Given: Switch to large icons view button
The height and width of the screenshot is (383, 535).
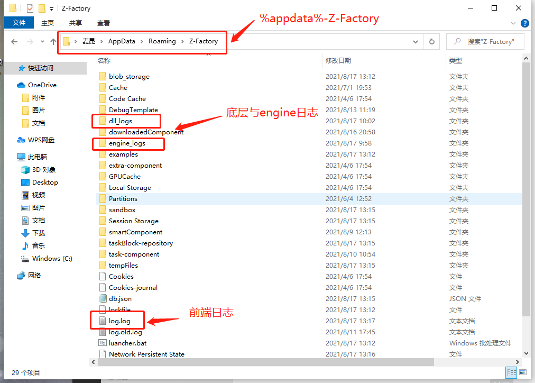Looking at the screenshot, I should click(x=522, y=372).
